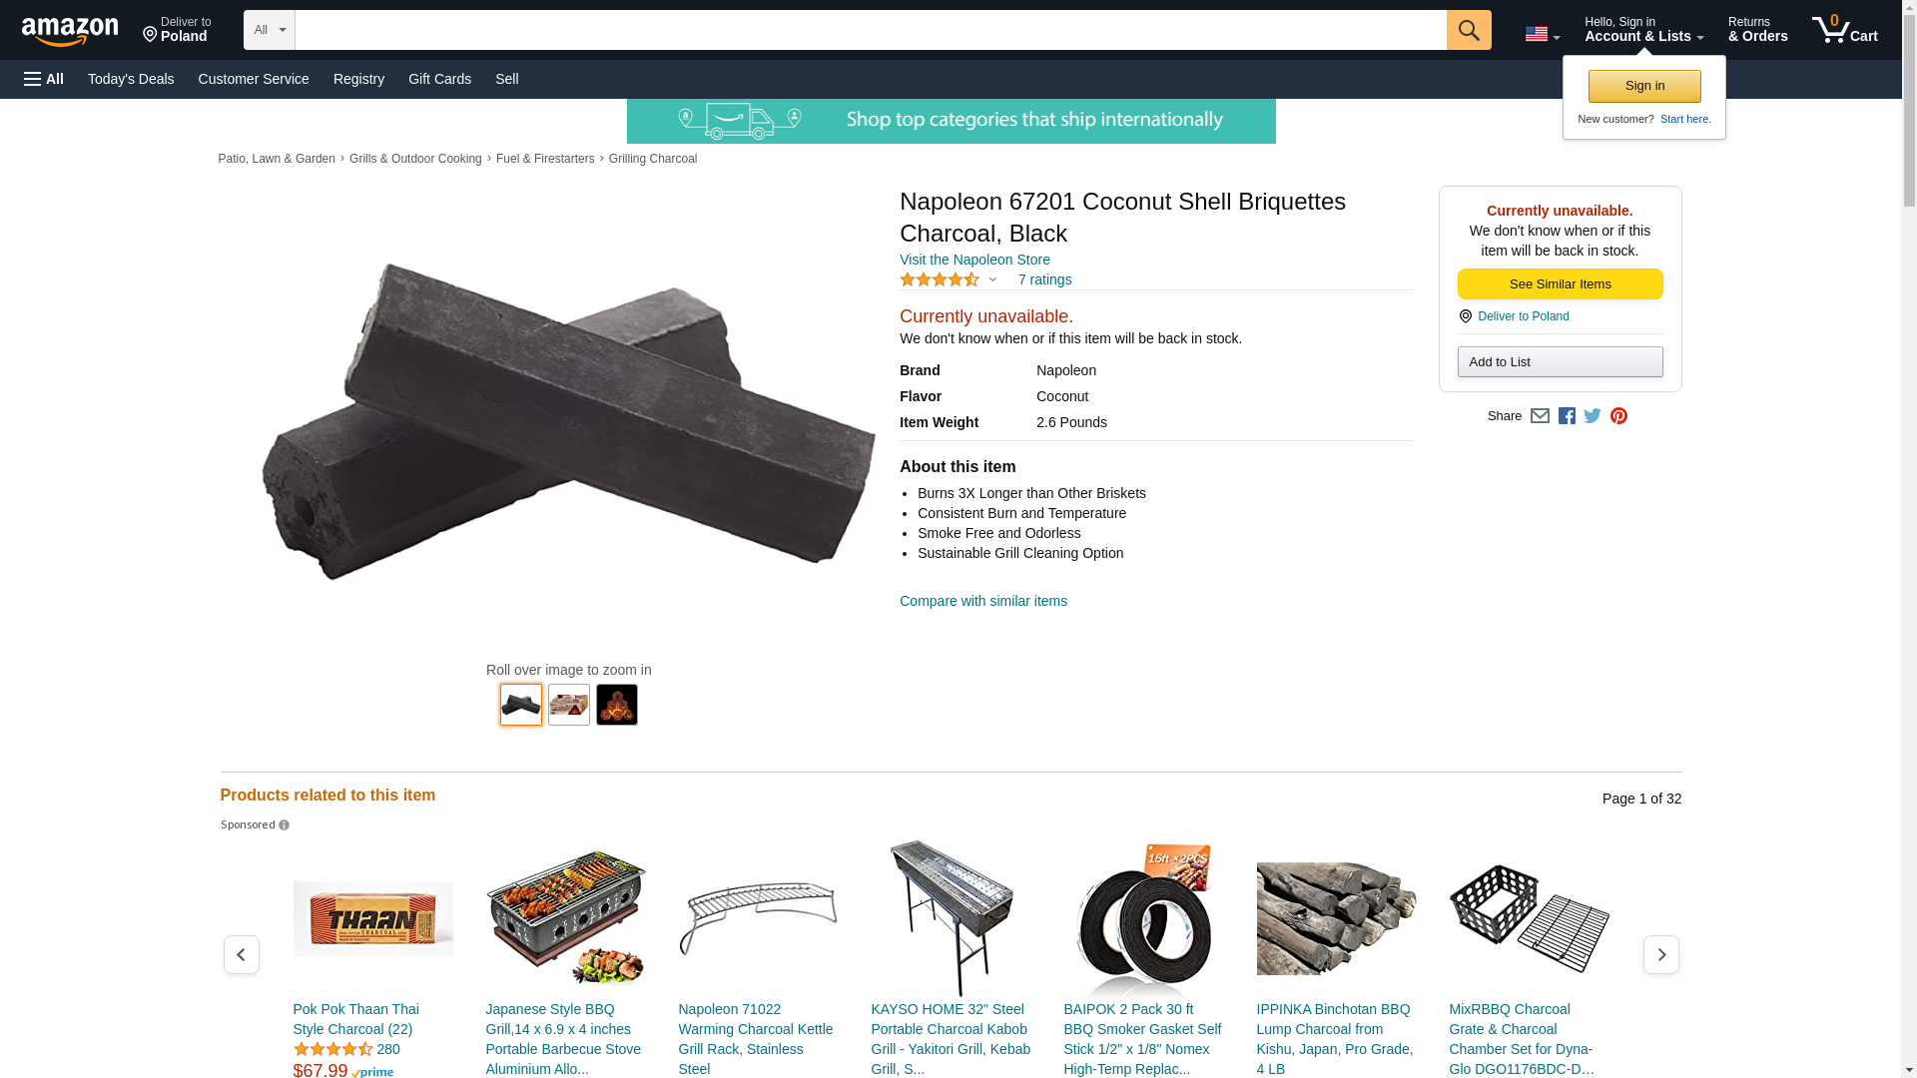Open Today's Deals in navigation bar
1917x1078 pixels.
131,79
